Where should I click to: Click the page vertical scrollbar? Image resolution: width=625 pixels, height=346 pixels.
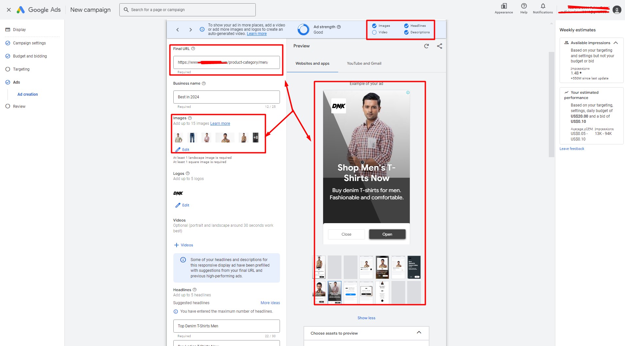click(551, 105)
